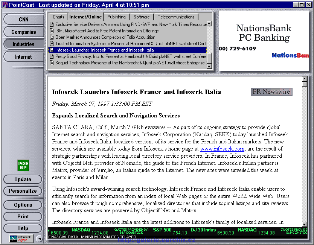The height and width of the screenshot is (245, 314).
Task: Click document icon beside Open Market headline
Action: click(52, 37)
